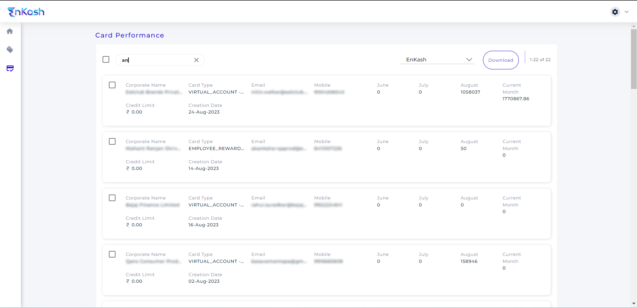Open the Home icon in sidebar
Image resolution: width=637 pixels, height=308 pixels.
[10, 31]
